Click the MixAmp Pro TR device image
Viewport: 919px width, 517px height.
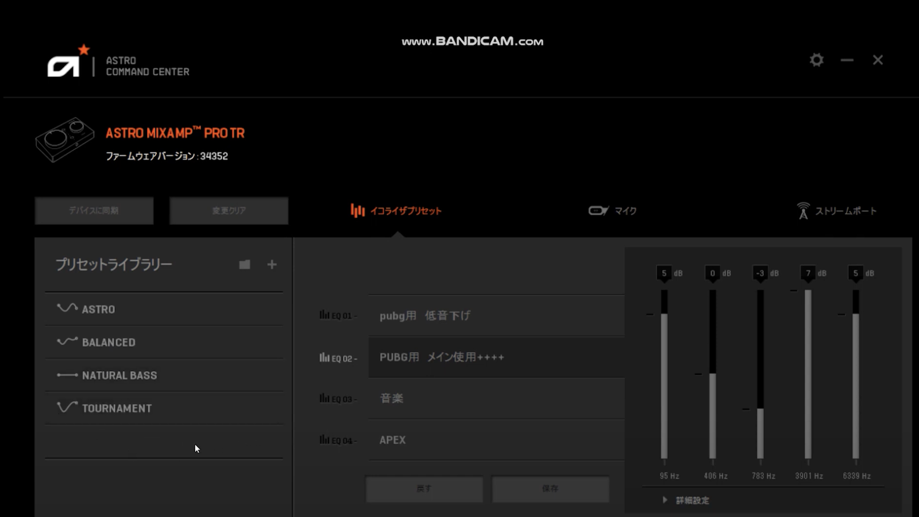64,140
